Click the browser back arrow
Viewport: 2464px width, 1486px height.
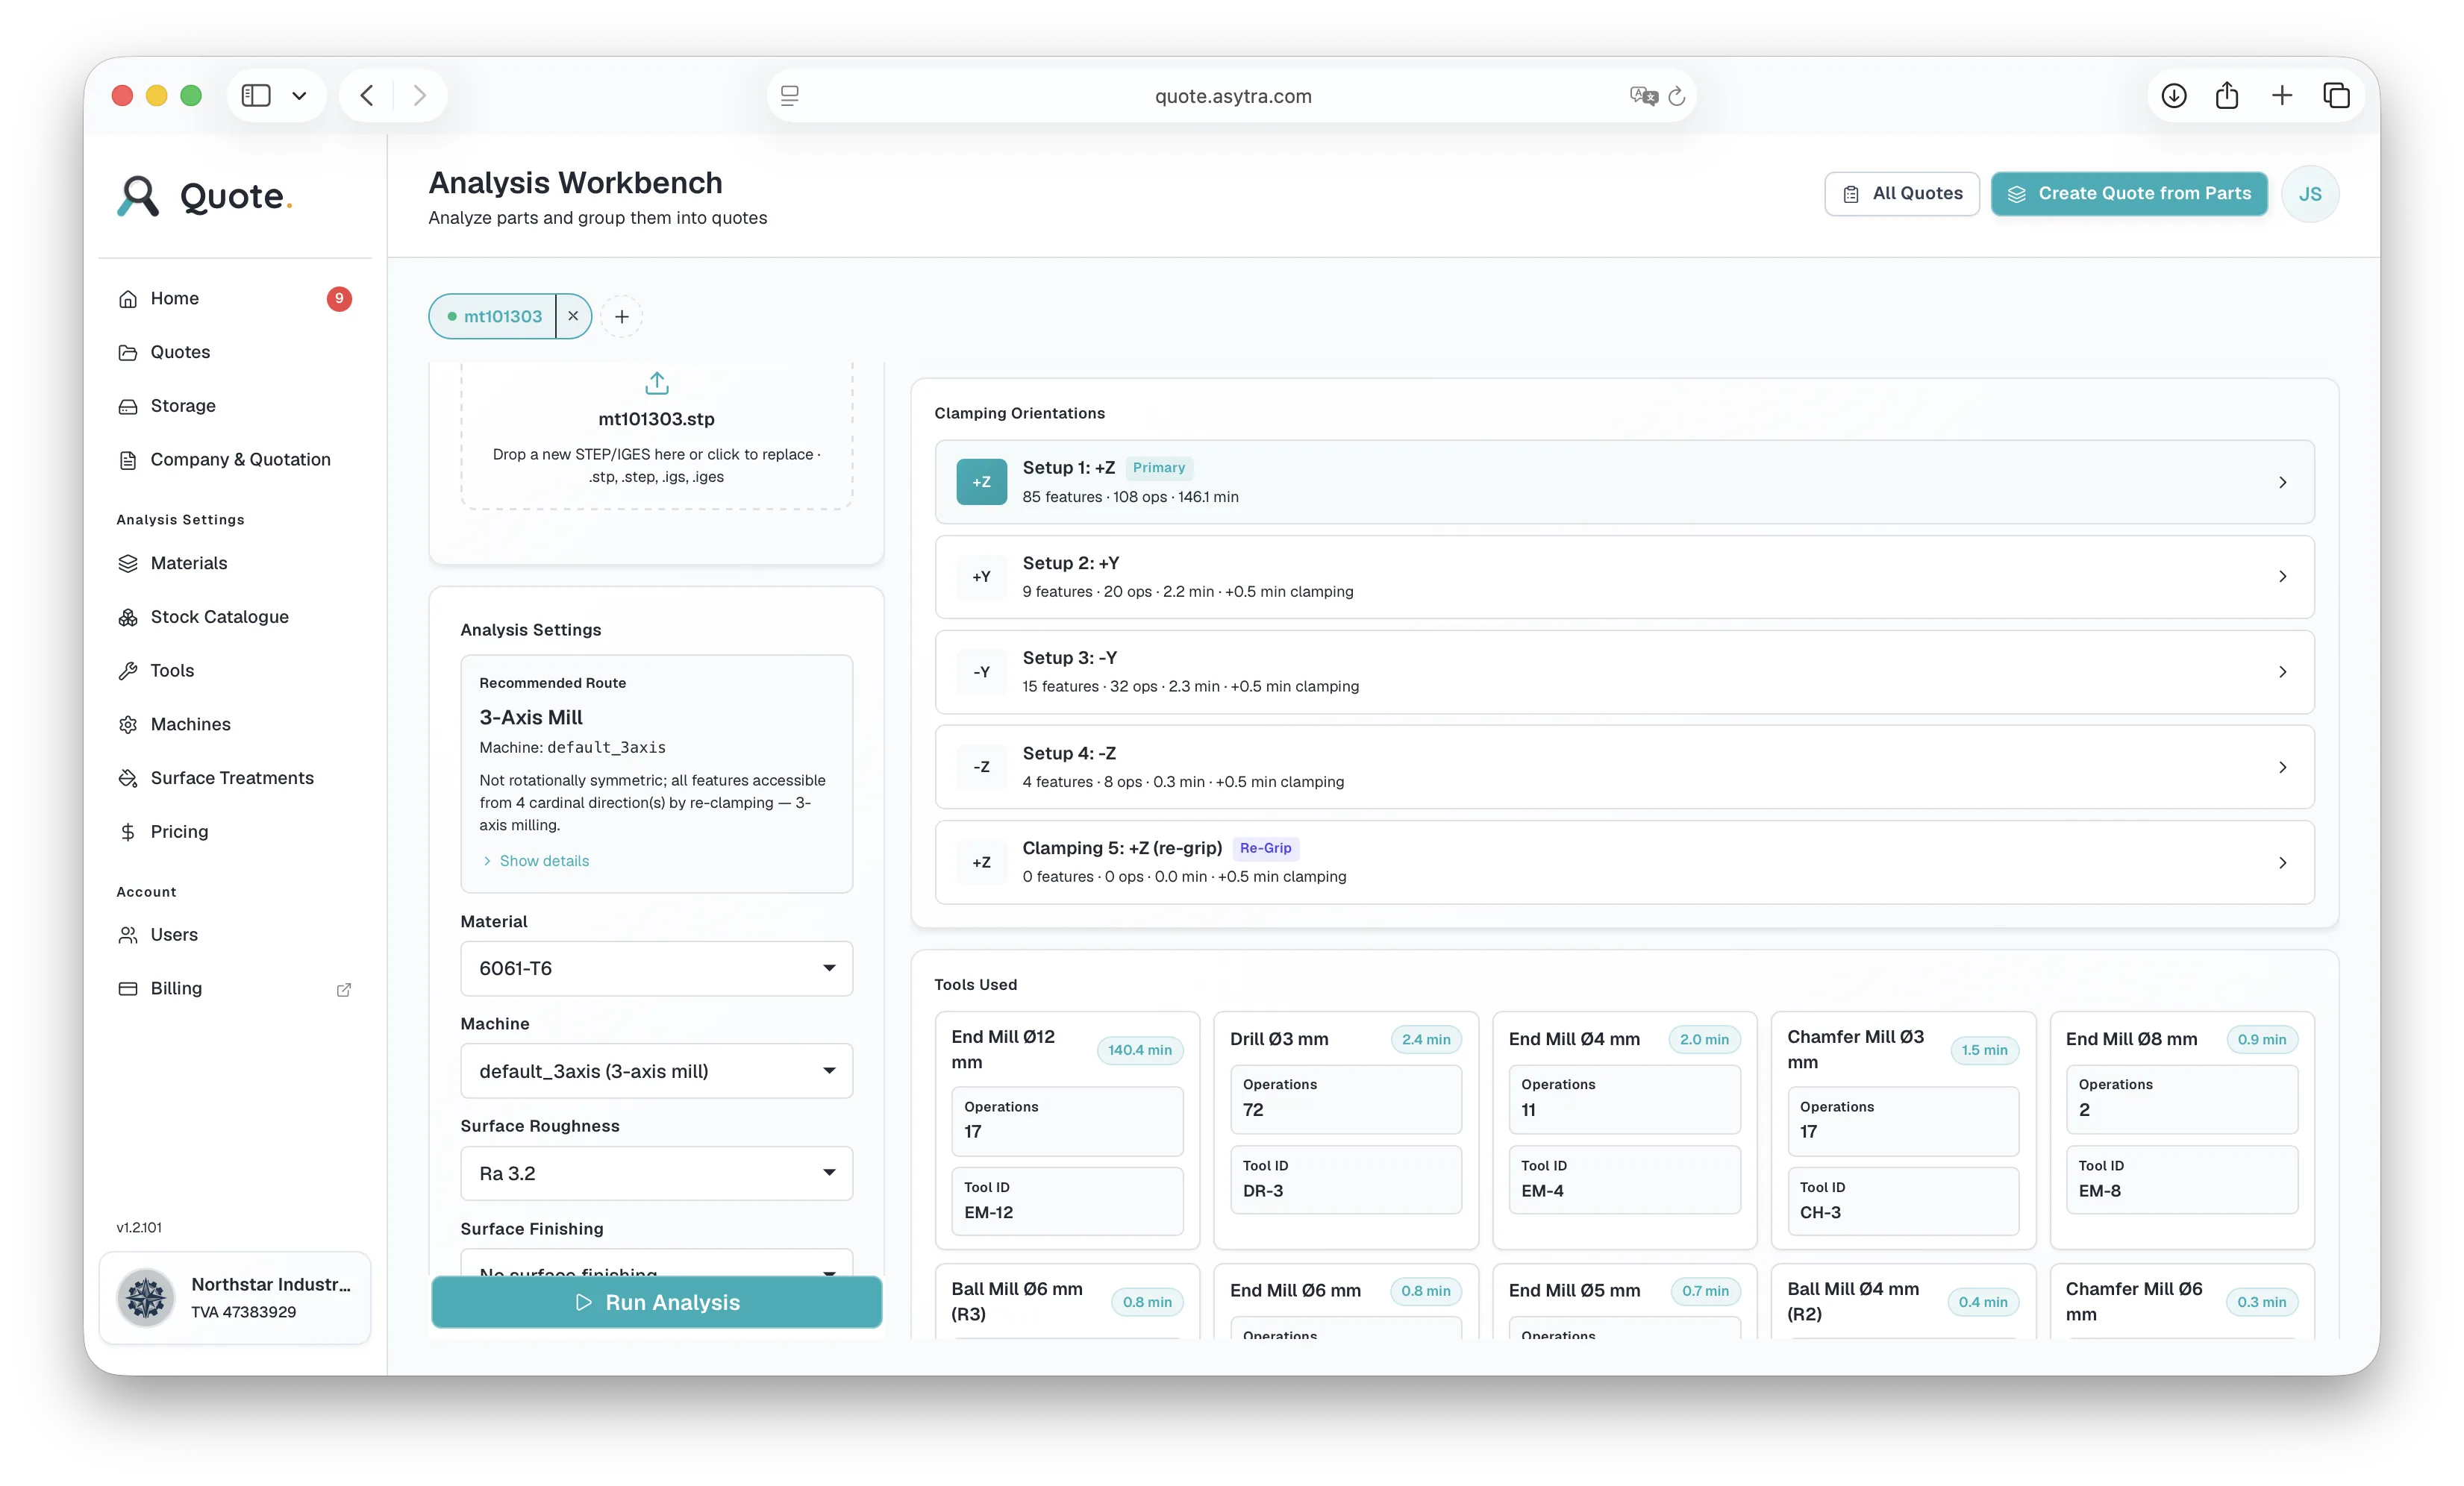pyautogui.click(x=367, y=96)
